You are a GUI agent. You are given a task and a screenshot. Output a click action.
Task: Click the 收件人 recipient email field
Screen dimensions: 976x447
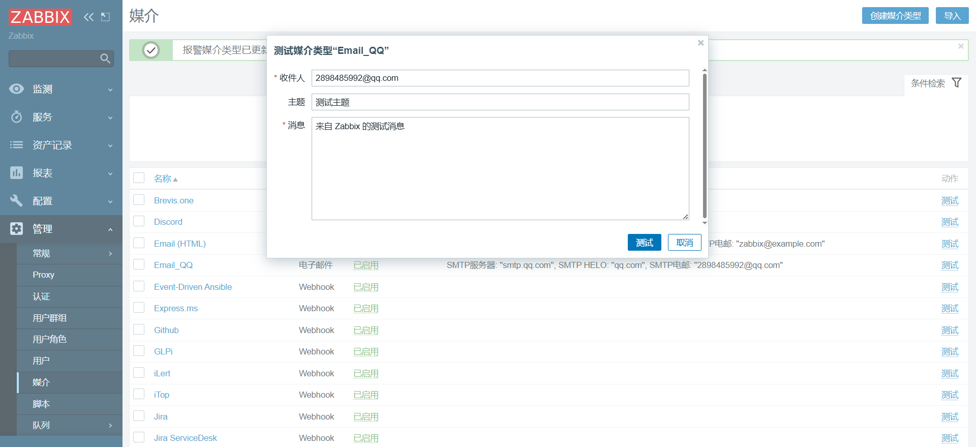500,78
